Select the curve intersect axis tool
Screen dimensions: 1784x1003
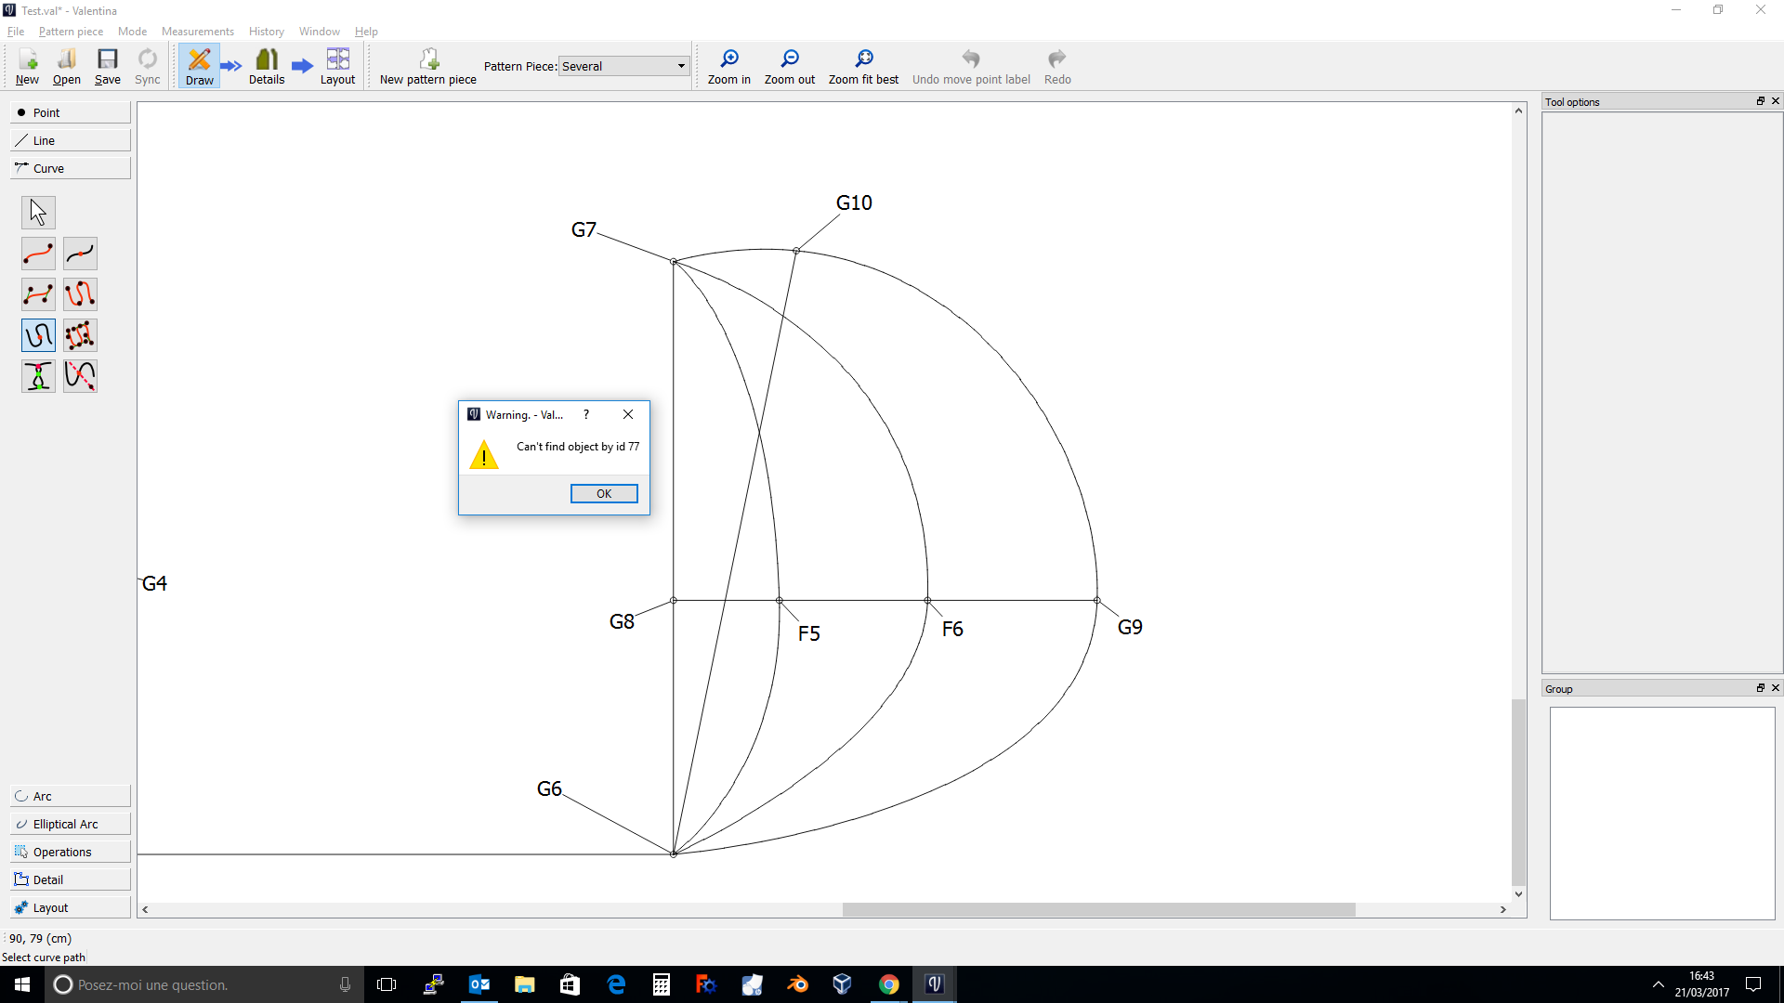point(80,376)
